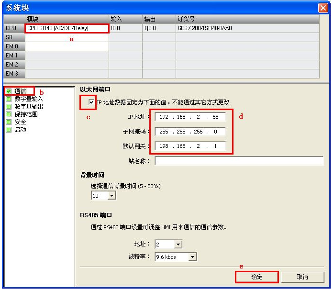Click the 子网掩码 input field

point(190,132)
